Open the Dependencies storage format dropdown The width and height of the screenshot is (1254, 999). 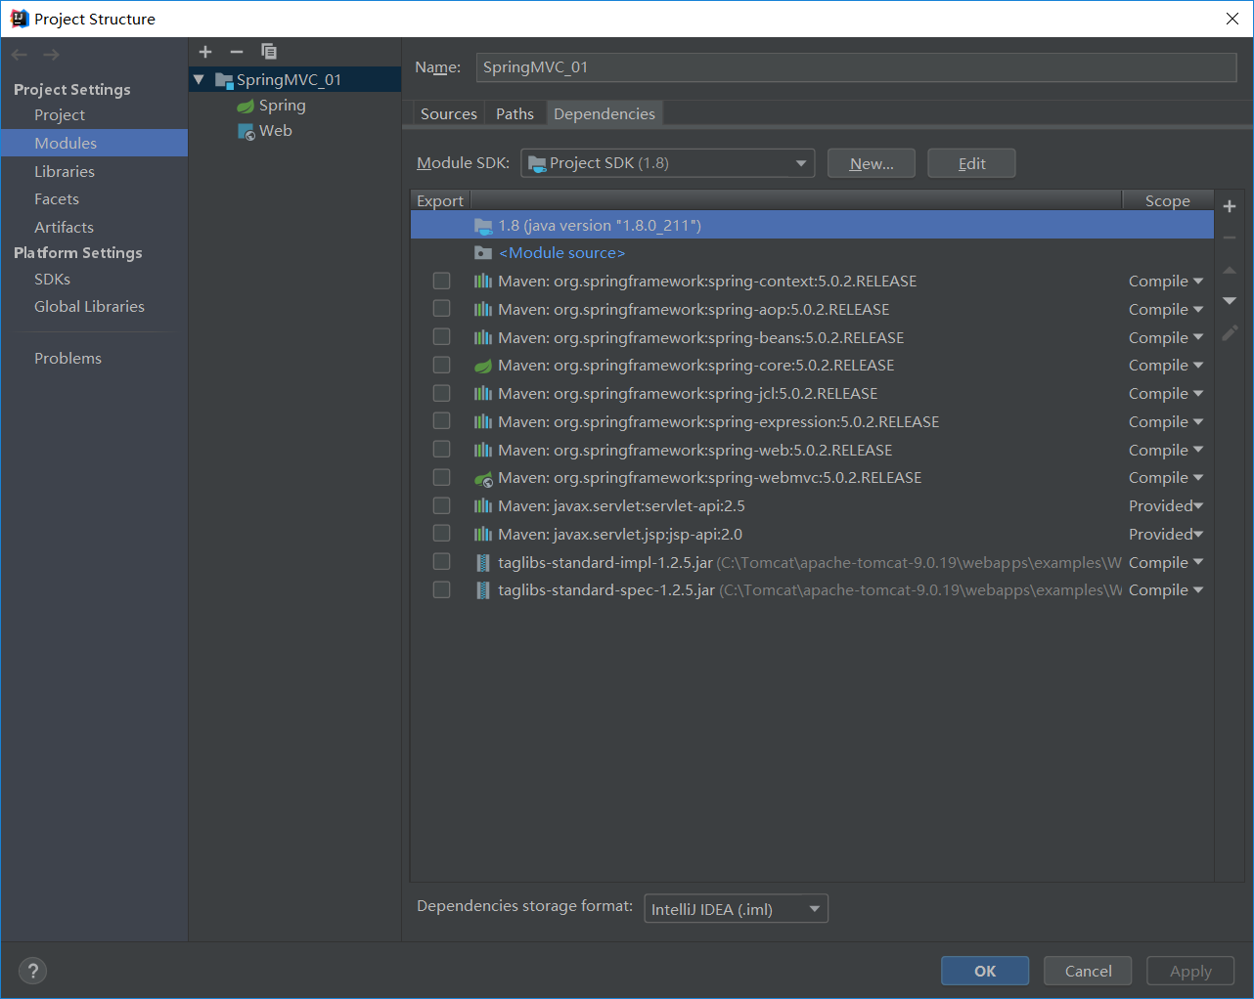pos(814,908)
